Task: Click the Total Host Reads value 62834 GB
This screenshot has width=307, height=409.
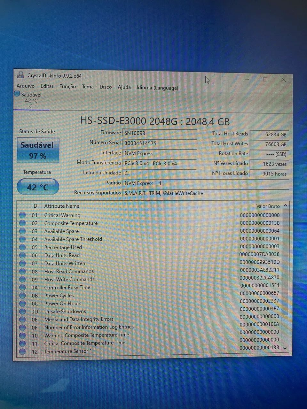Action: (x=269, y=135)
